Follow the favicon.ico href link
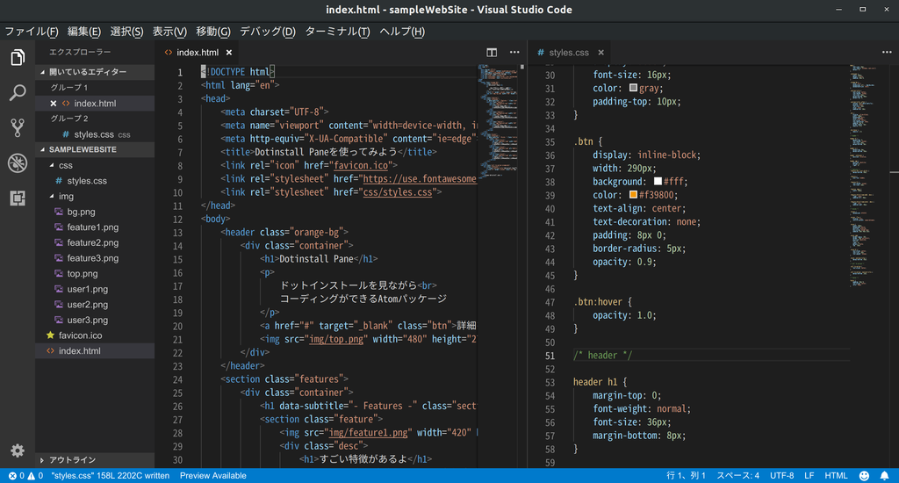Image resolution: width=899 pixels, height=483 pixels. tap(361, 165)
